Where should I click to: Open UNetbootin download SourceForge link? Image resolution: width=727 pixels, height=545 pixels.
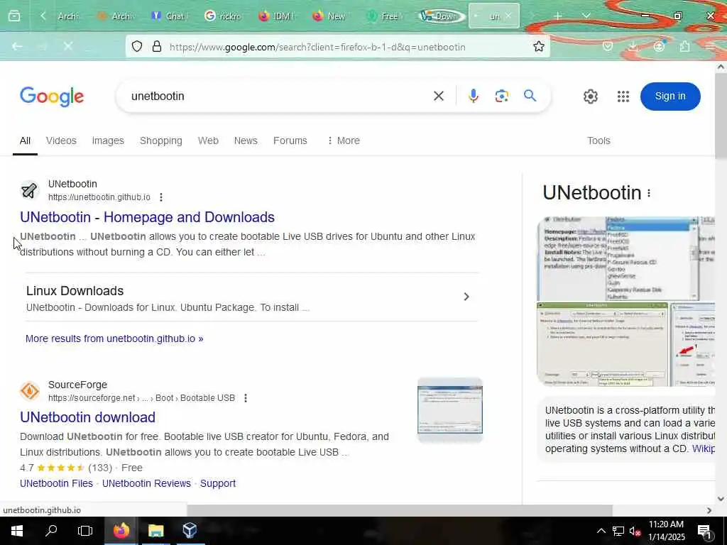click(x=87, y=417)
